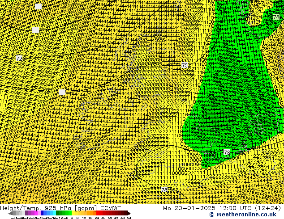284x219 pixels.
Task: Click the 'Height/Temp. 925 hPa [gdpm] ECMWF' title
Action: pyautogui.click(x=60, y=208)
